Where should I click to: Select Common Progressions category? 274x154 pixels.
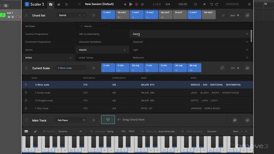[36, 34]
